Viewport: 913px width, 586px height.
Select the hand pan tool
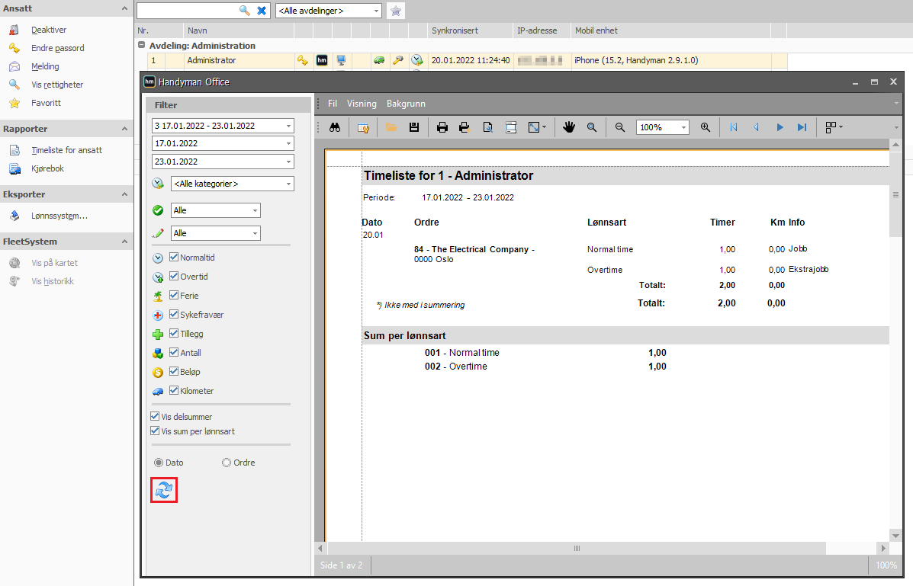coord(569,127)
